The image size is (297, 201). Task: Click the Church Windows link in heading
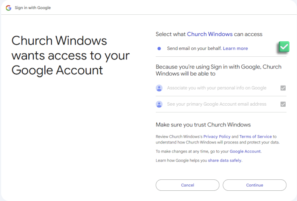pos(209,34)
